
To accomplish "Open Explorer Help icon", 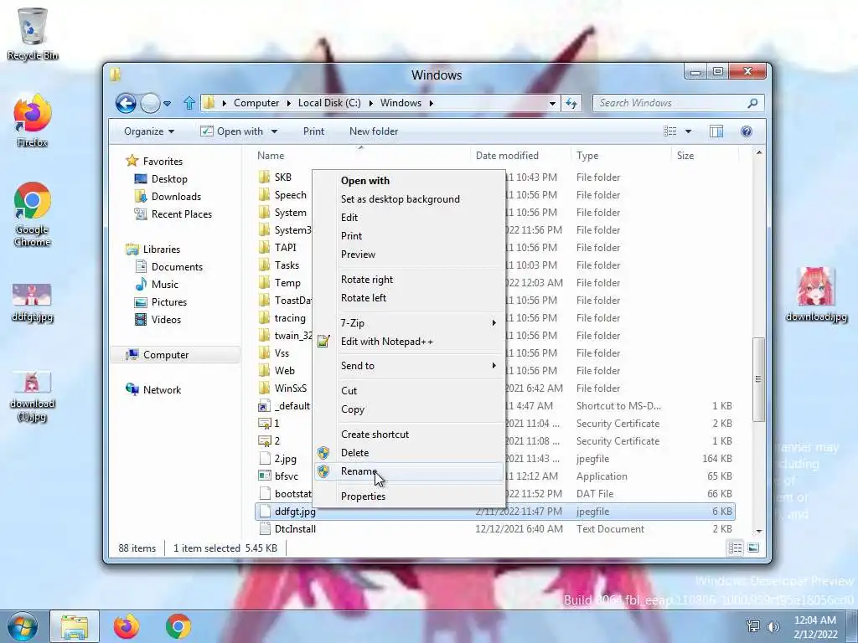I will pyautogui.click(x=747, y=131).
